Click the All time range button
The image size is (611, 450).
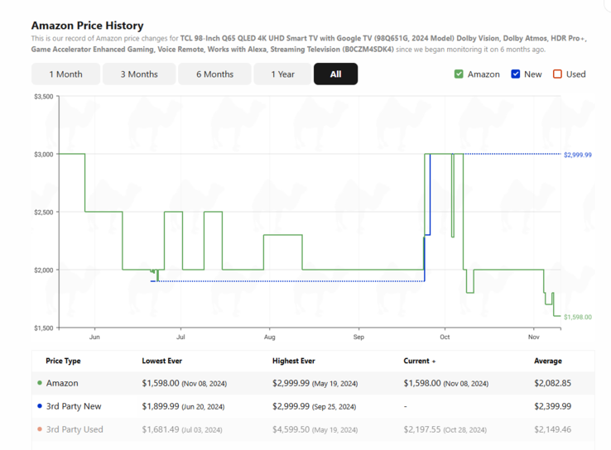335,74
